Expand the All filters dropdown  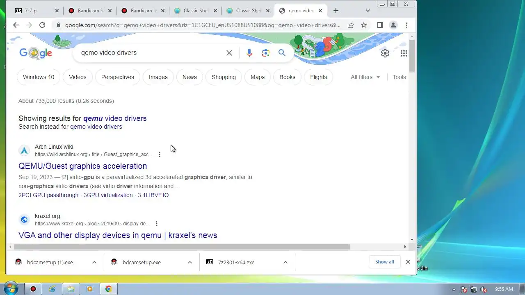pos(365,77)
